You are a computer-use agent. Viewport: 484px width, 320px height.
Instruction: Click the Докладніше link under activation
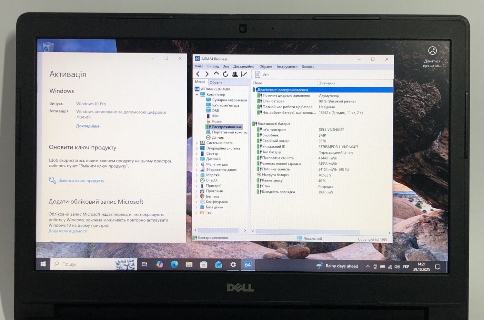(x=88, y=126)
